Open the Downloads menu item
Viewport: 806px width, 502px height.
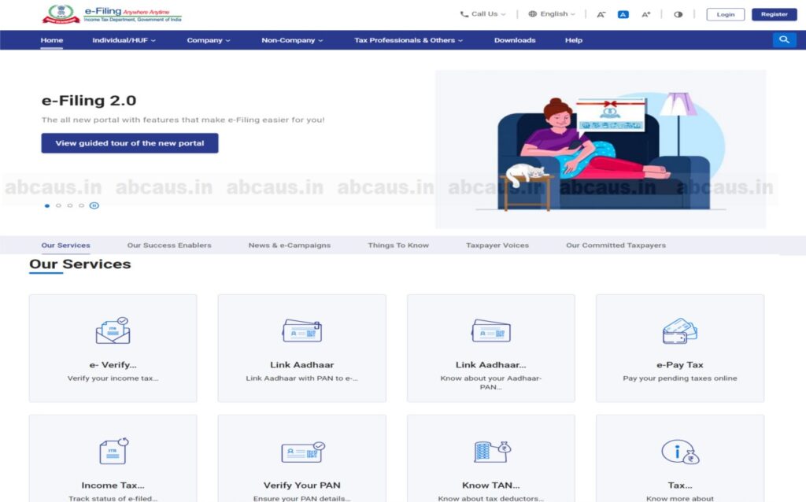click(514, 39)
